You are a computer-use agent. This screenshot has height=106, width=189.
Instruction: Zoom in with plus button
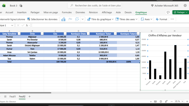(187, 101)
